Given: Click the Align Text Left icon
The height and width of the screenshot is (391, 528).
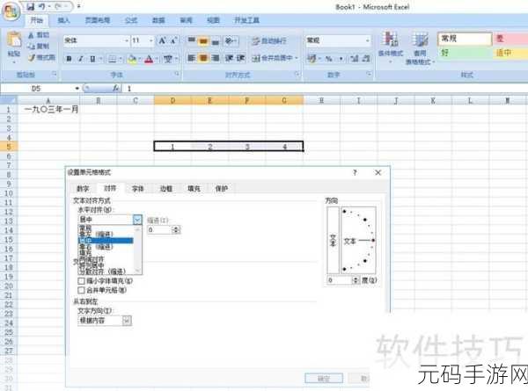Looking at the screenshot, I should (x=191, y=58).
